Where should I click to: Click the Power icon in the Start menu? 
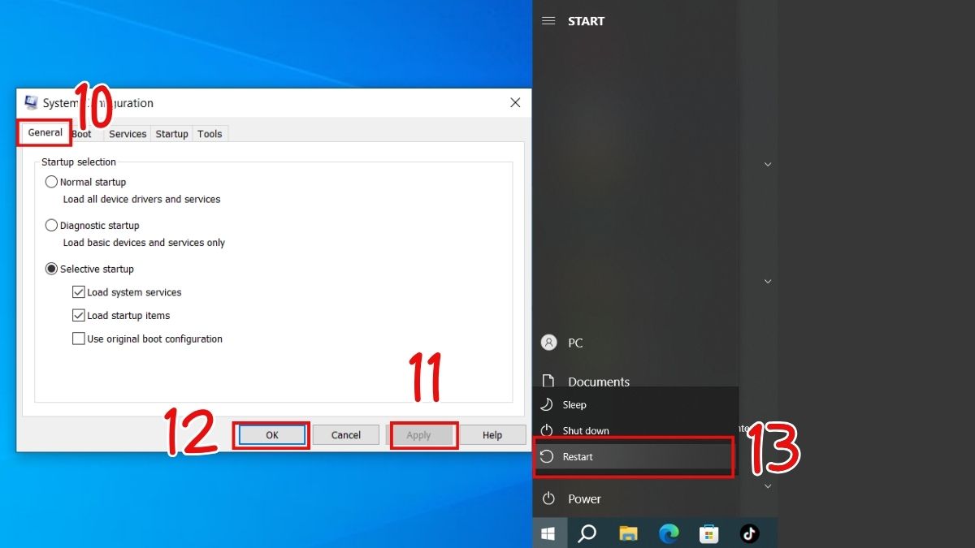(x=549, y=498)
